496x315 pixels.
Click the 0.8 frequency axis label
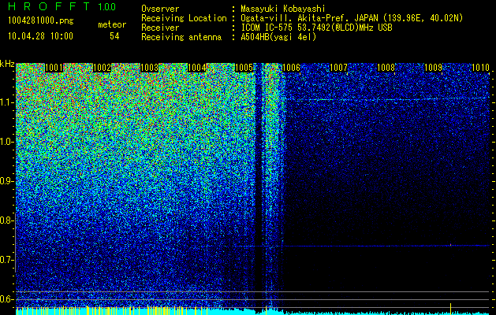(6, 220)
